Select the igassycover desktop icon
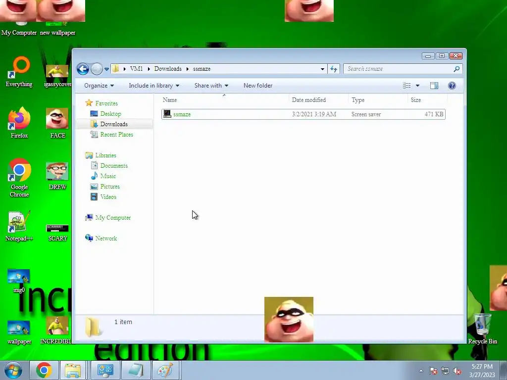 pos(57,76)
